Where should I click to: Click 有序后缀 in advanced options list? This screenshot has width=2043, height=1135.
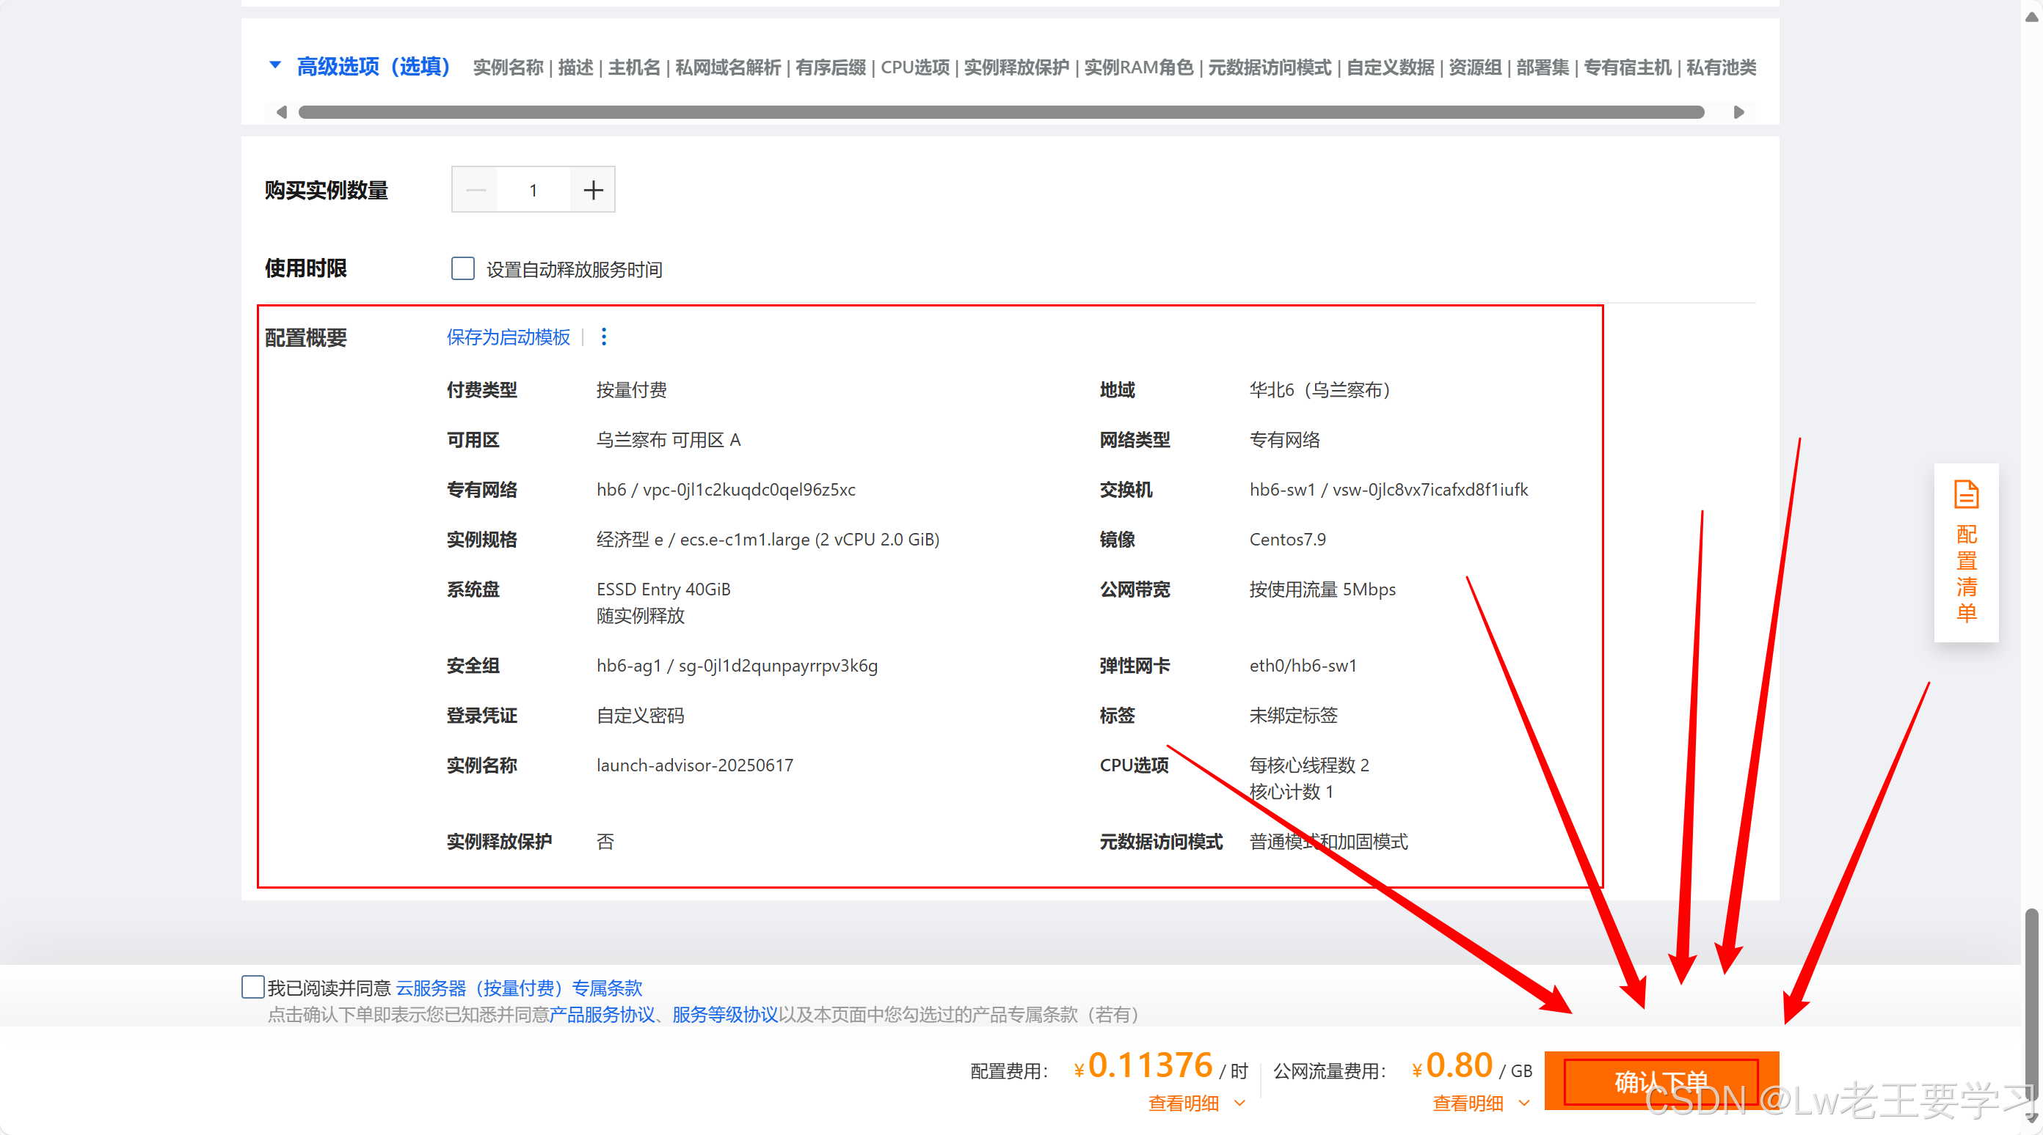tap(831, 67)
